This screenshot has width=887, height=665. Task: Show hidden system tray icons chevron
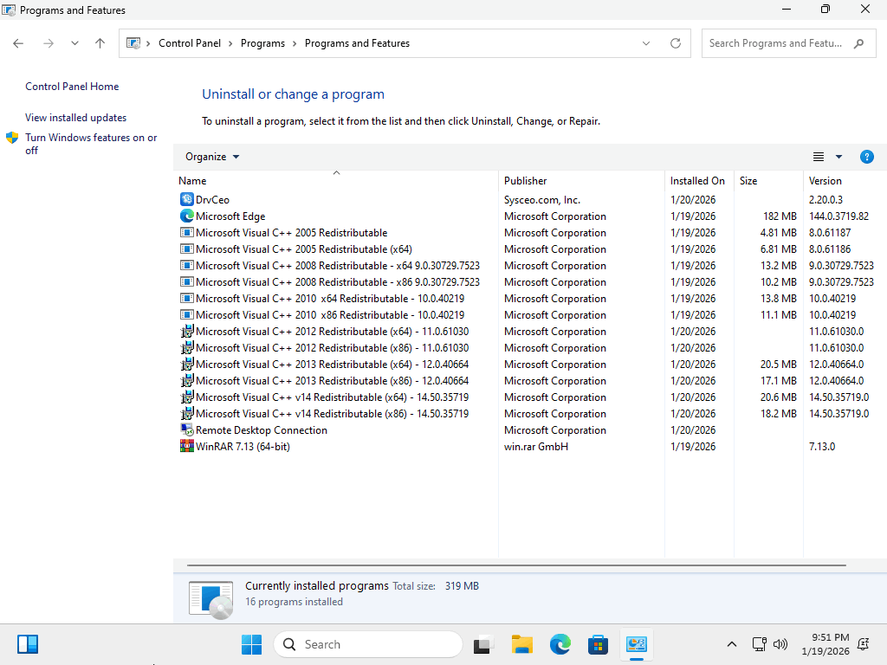coord(732,644)
